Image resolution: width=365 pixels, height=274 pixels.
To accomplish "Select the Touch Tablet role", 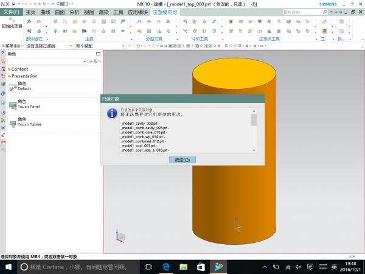I will pos(54,124).
